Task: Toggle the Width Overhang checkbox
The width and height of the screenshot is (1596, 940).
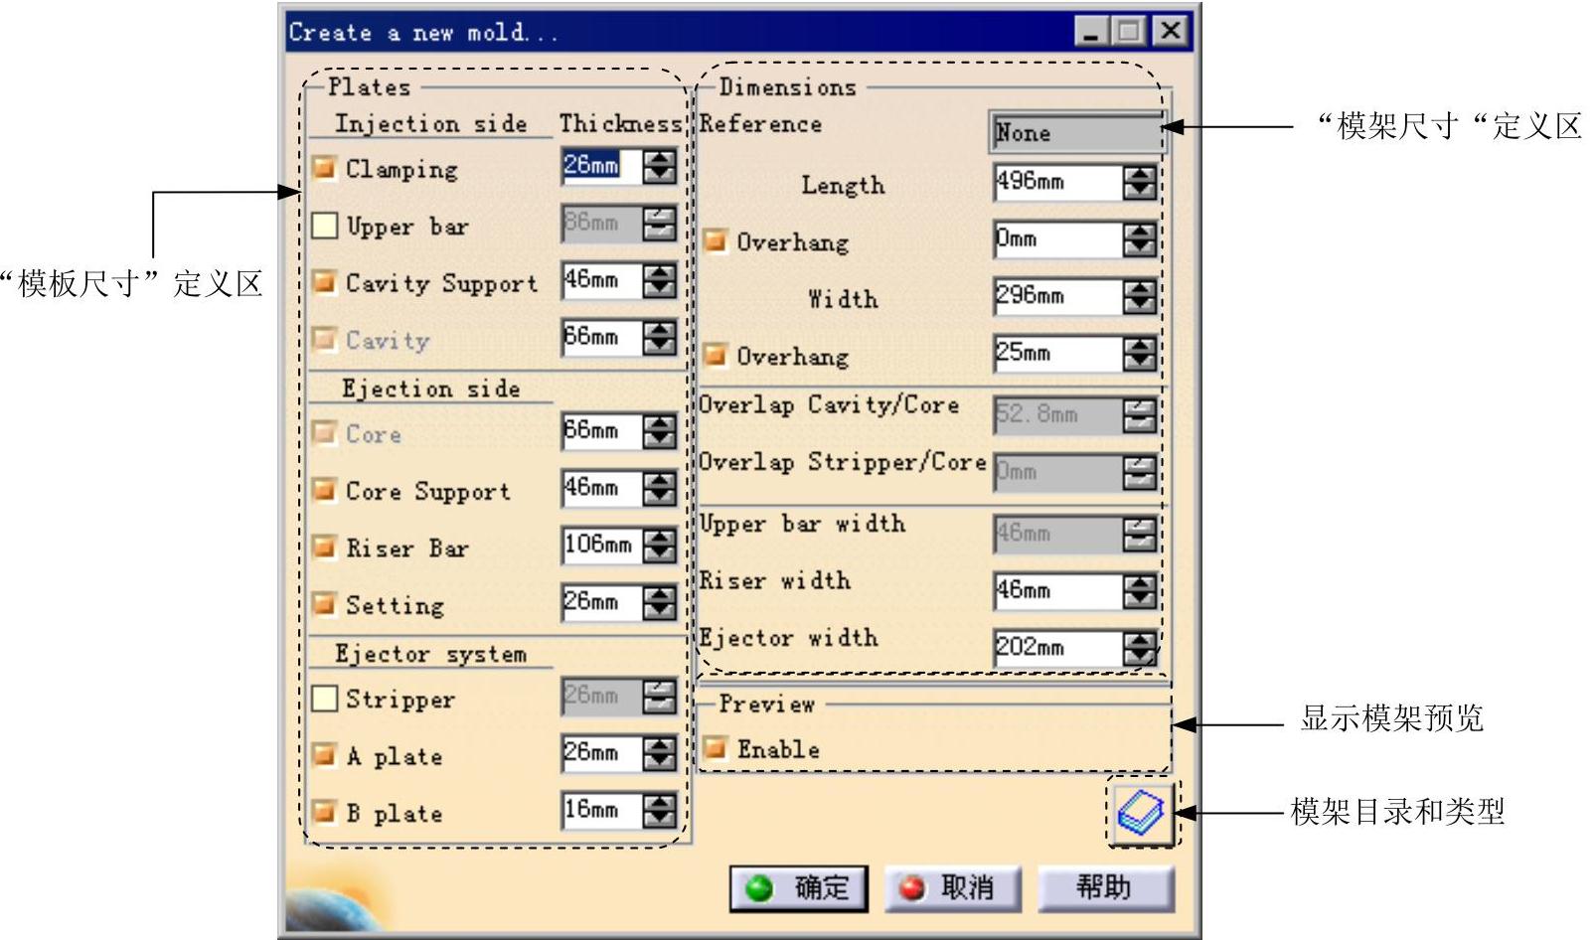Action: (715, 355)
